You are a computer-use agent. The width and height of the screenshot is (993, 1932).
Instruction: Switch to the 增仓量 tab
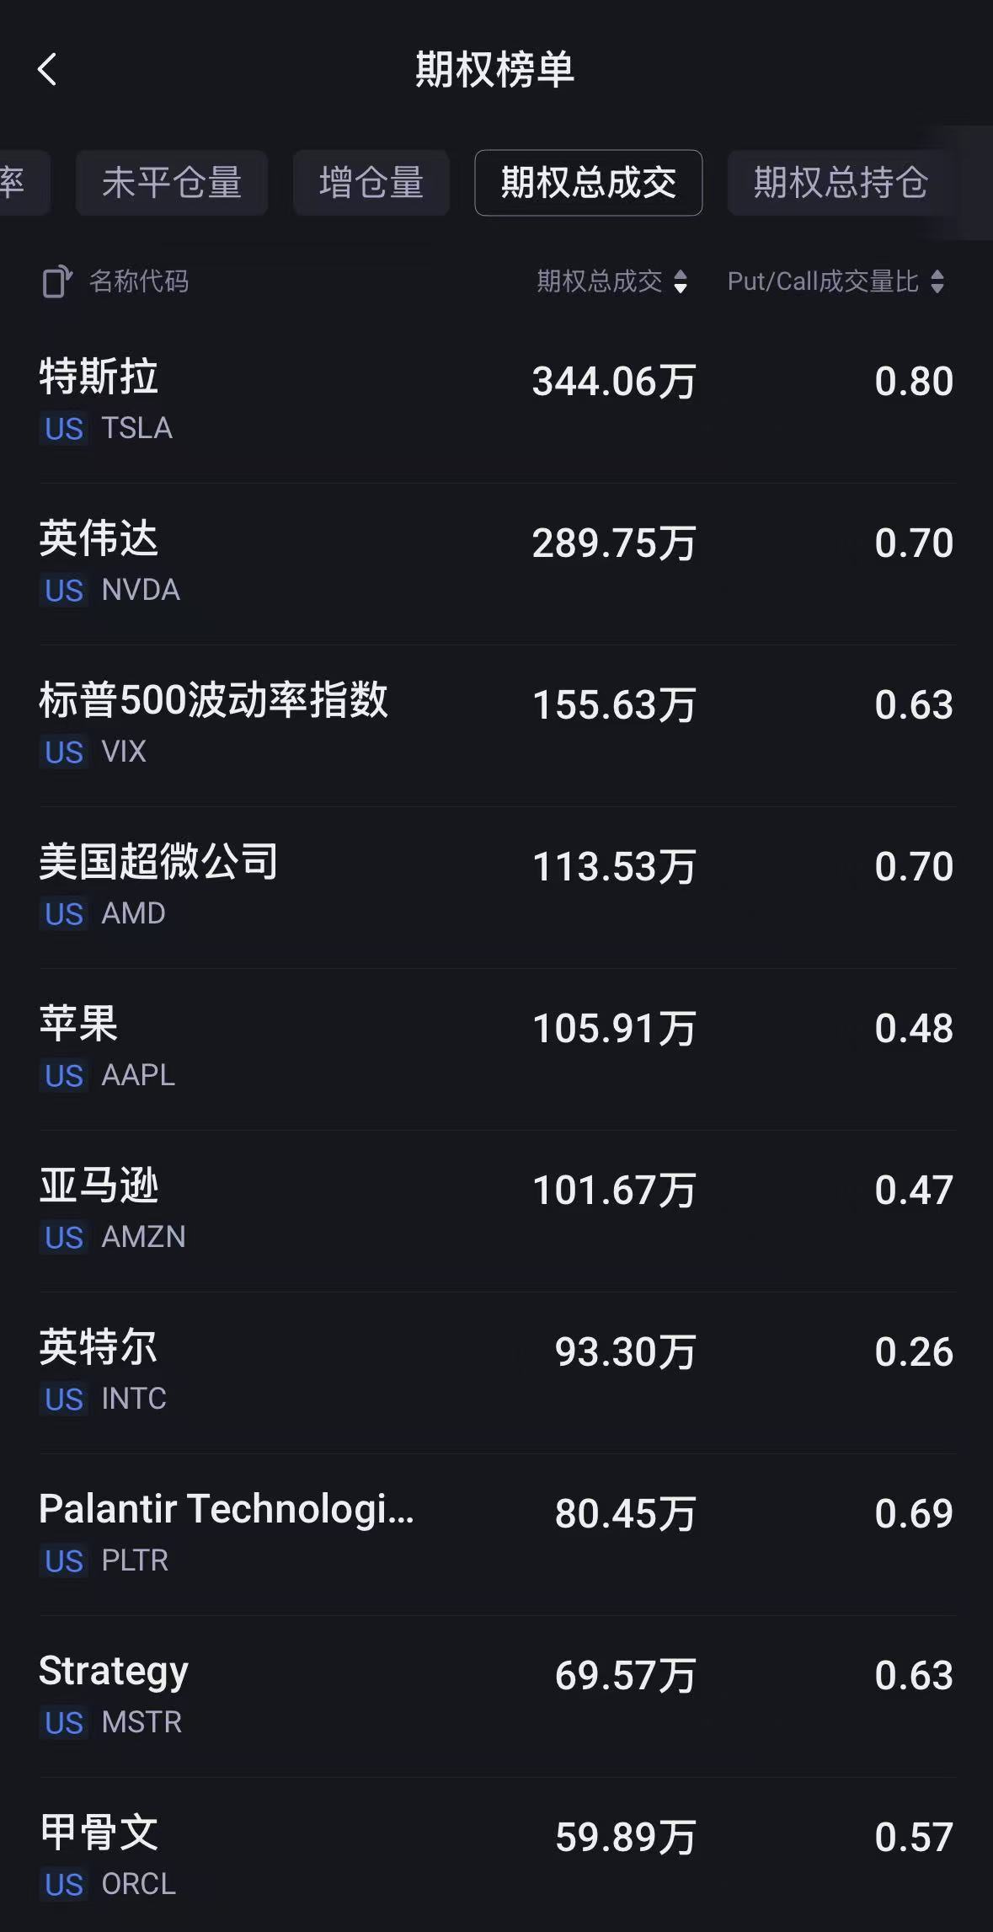click(x=371, y=183)
